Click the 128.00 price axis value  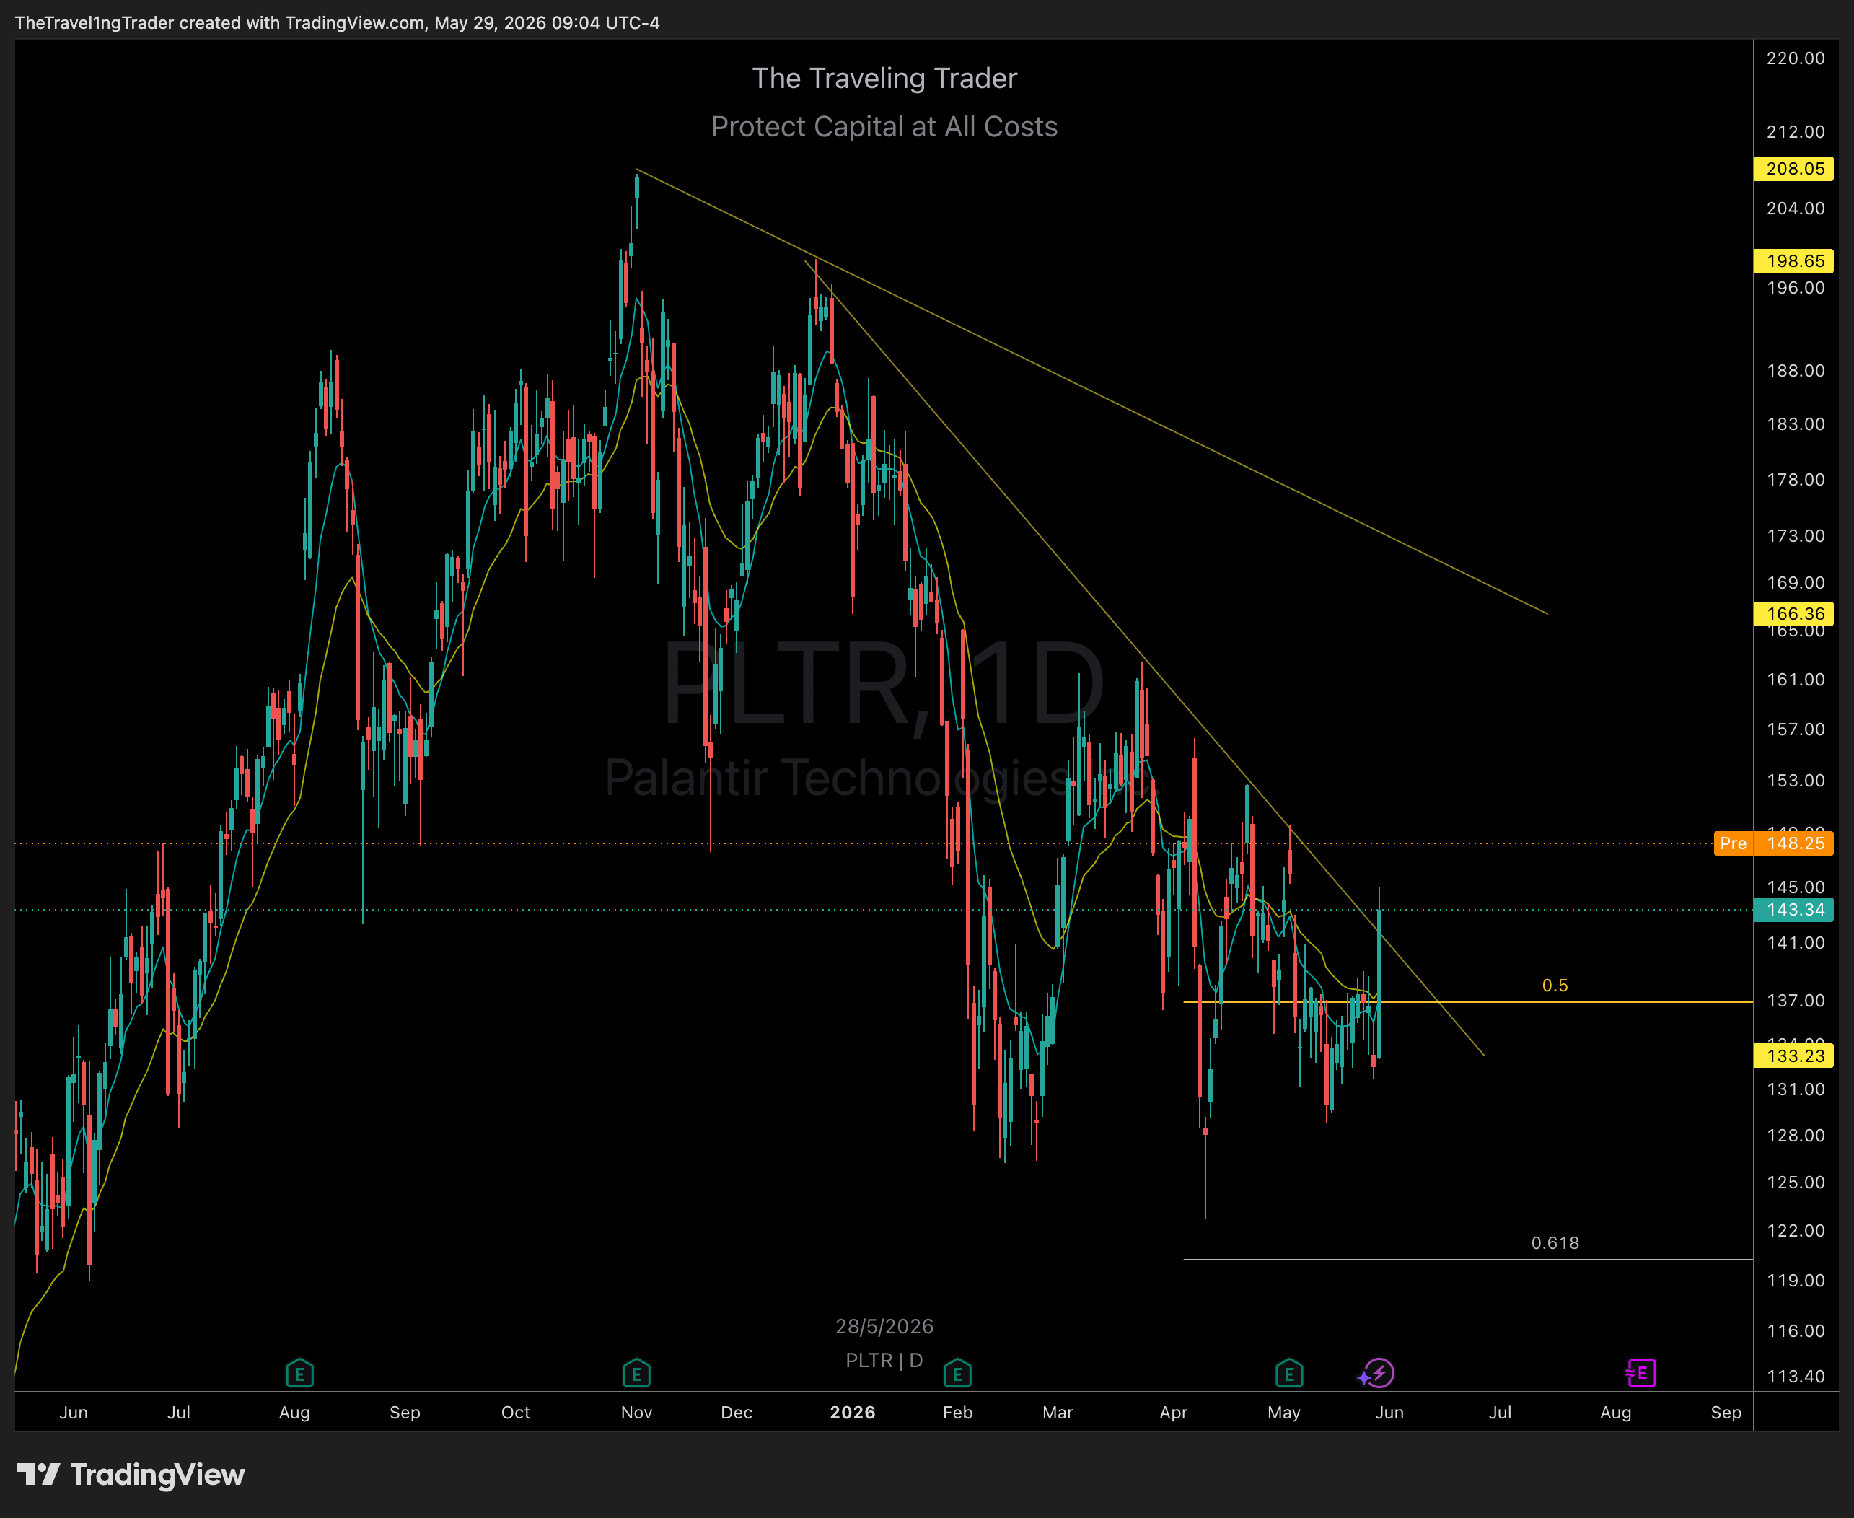1796,1135
